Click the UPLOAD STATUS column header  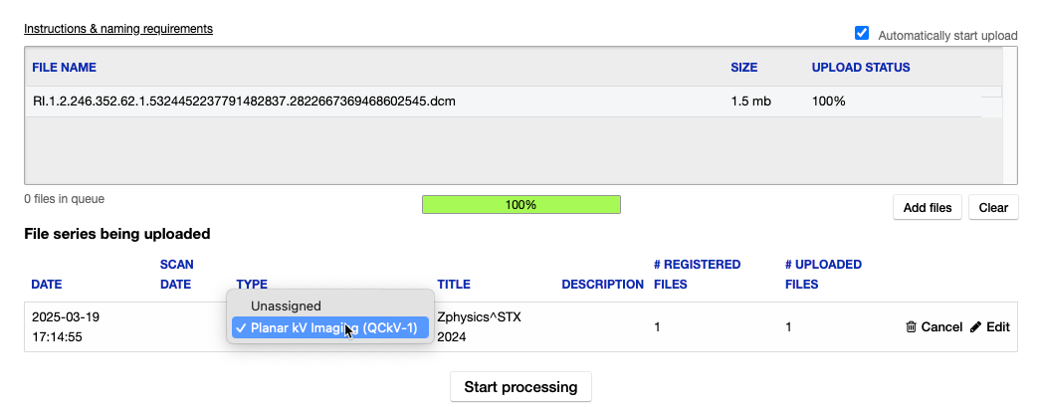coord(860,68)
